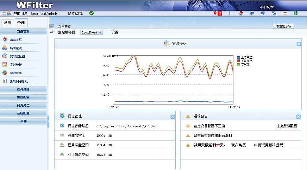Switch to the 常用 tab
This screenshot has width=307, height=170.
point(7,23)
